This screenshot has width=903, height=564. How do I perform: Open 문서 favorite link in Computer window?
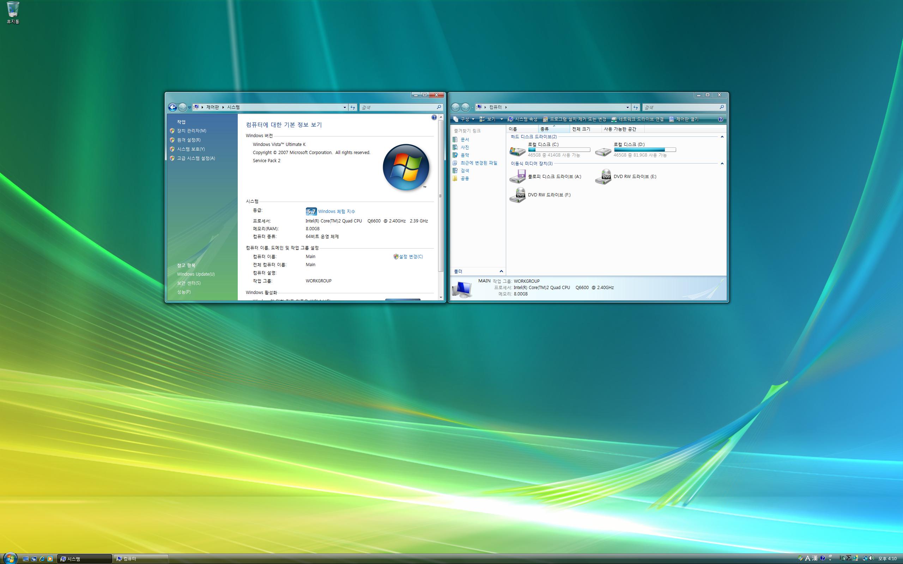click(465, 140)
